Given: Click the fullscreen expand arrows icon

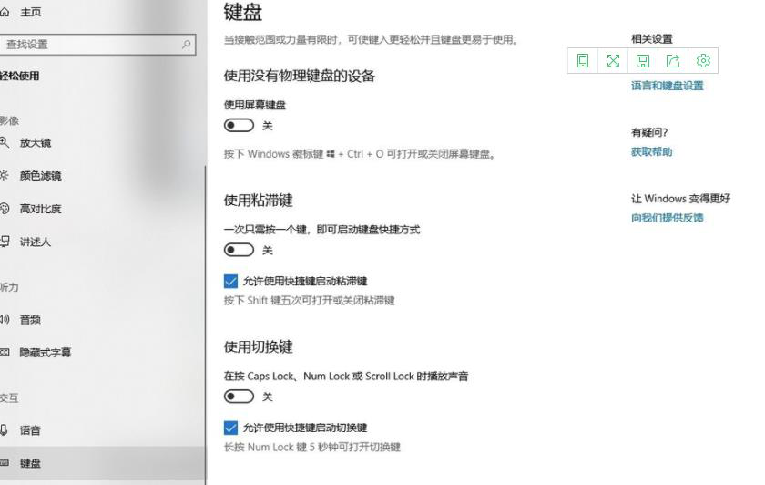Looking at the screenshot, I should (613, 60).
